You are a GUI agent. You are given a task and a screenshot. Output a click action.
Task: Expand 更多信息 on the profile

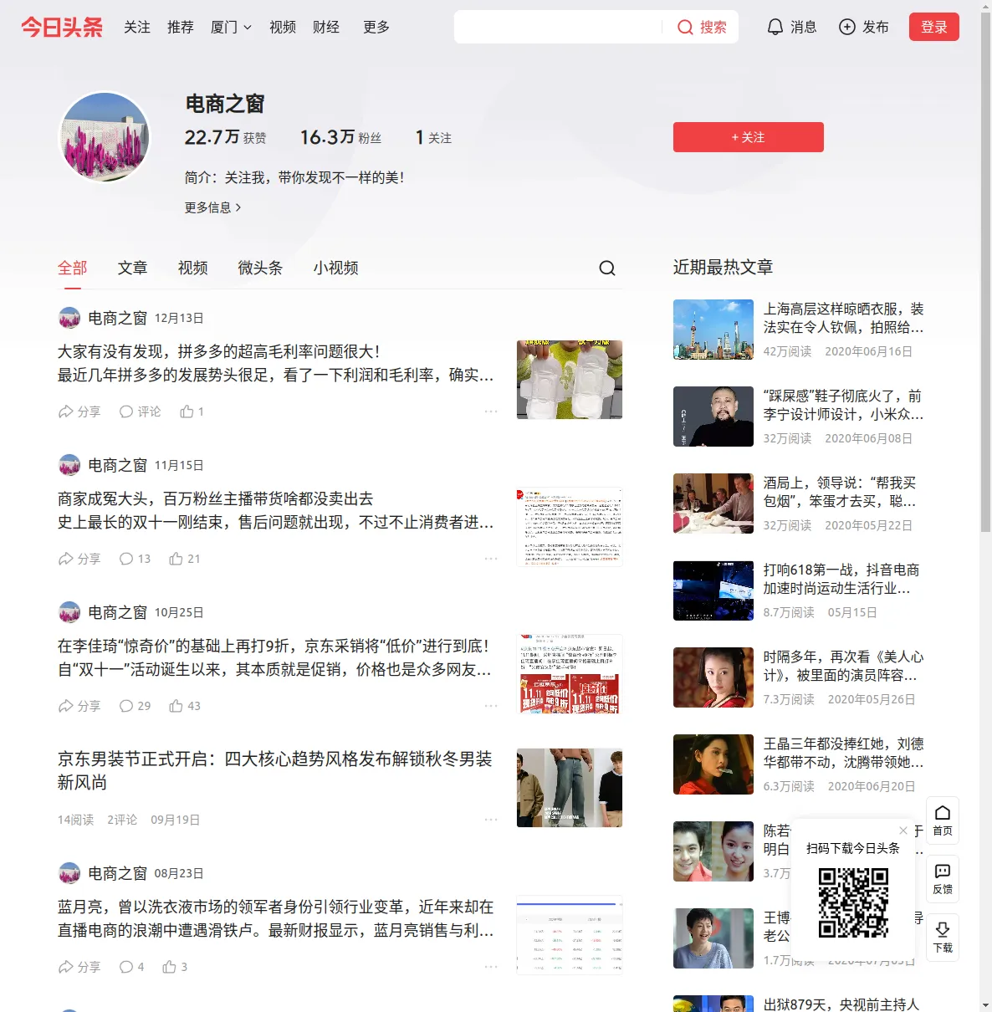[x=213, y=207]
